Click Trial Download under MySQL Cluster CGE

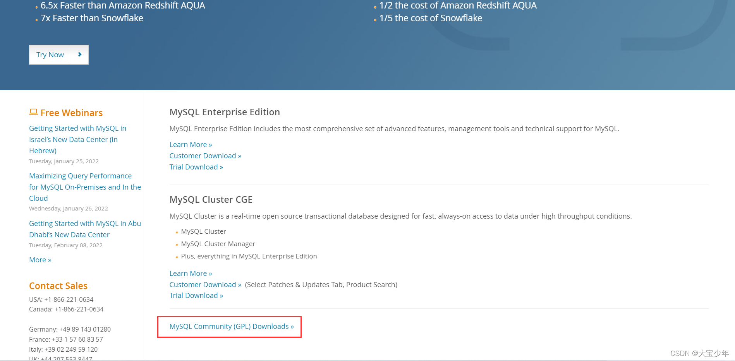[196, 295]
